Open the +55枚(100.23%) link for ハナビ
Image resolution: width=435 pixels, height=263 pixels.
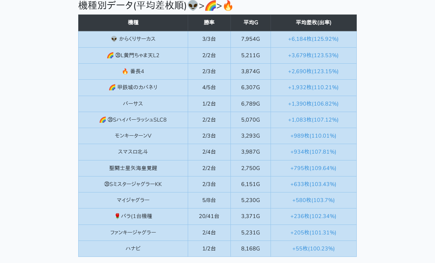[313, 249]
